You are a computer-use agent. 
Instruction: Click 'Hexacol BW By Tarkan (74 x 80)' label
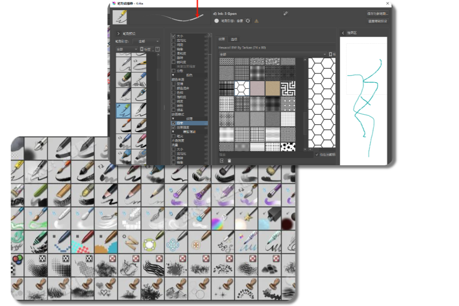[242, 47]
